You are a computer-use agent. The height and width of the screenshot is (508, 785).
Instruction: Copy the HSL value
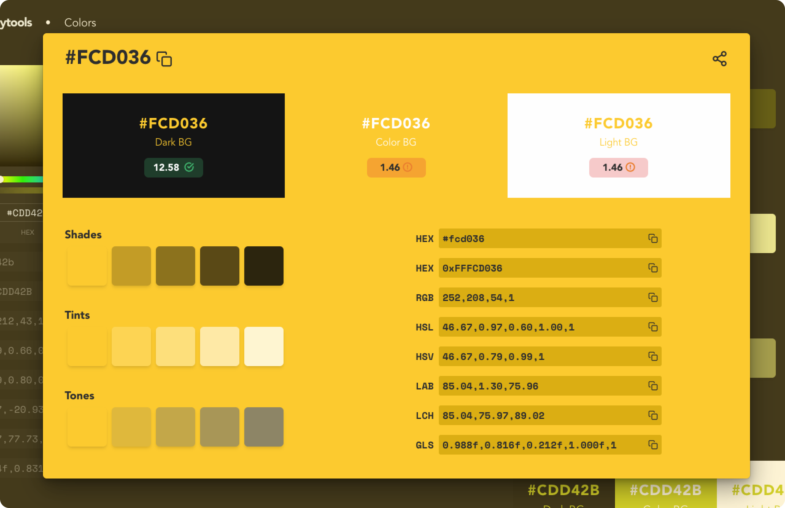653,327
